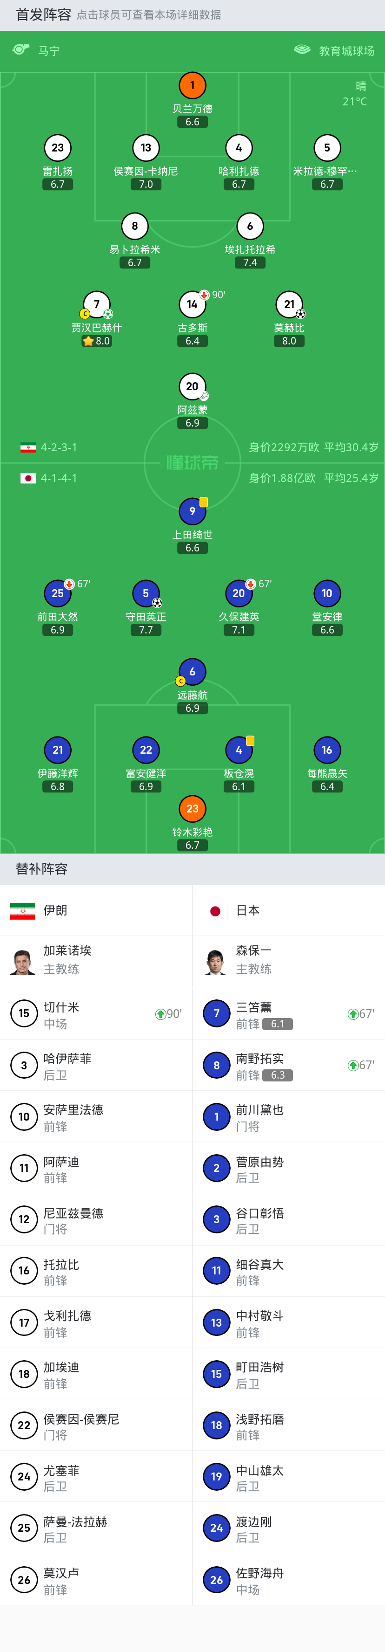The image size is (385, 1652).
Task: Tap 远藤航's blue number 6 captain badge
Action: click(192, 671)
